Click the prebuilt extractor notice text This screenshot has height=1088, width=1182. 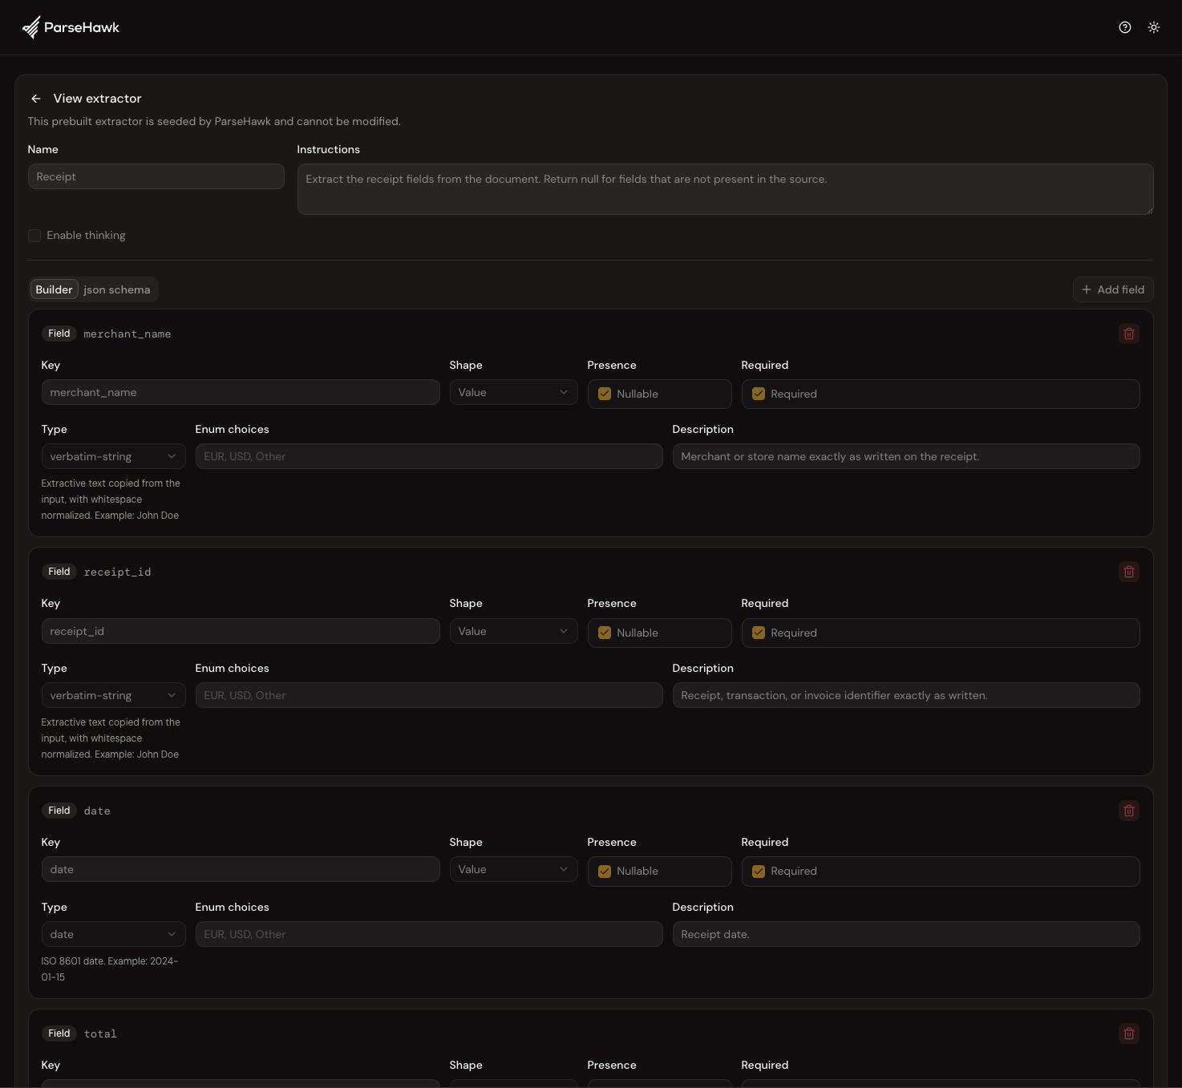(x=214, y=121)
